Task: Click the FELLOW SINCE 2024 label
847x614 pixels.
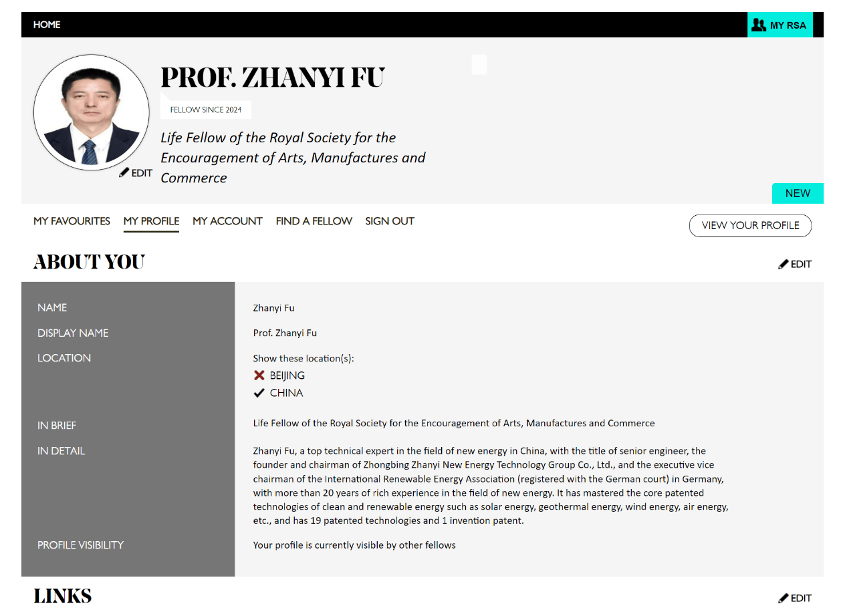Action: (x=206, y=110)
